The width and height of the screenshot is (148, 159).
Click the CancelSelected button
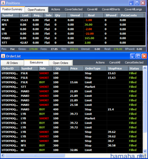[134, 63]
